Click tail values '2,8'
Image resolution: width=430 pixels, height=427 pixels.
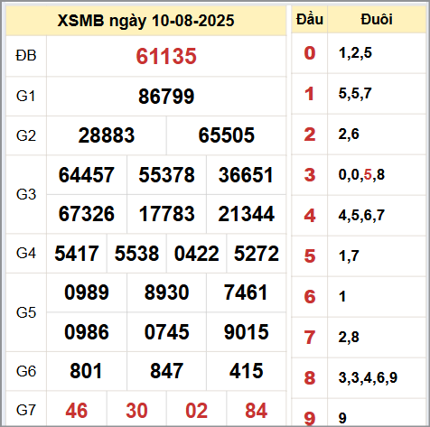point(349,338)
